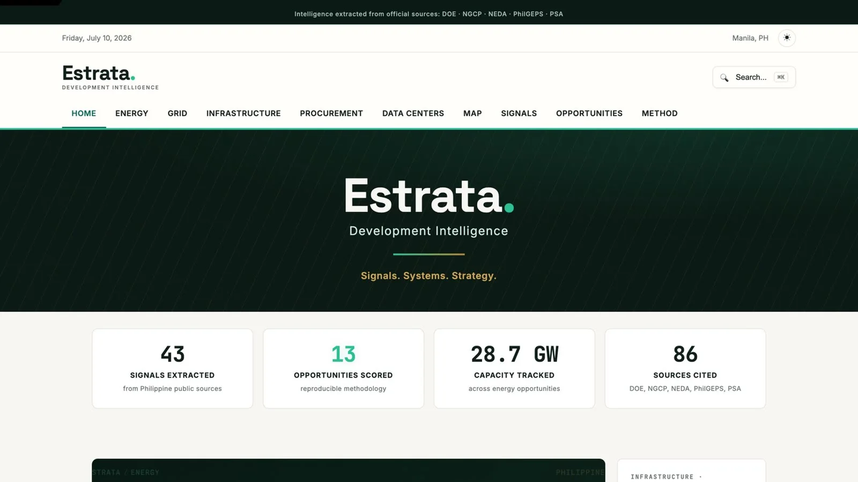Viewport: 858px width, 482px height.
Task: Click the date 'Friday, July 10, 2026'
Action: click(x=97, y=38)
